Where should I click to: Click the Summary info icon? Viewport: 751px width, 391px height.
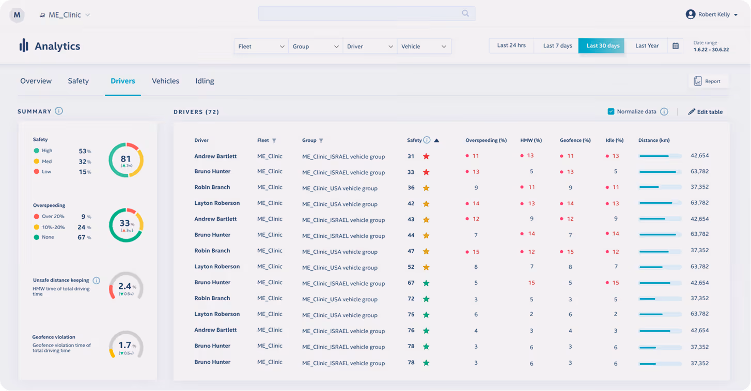(59, 111)
